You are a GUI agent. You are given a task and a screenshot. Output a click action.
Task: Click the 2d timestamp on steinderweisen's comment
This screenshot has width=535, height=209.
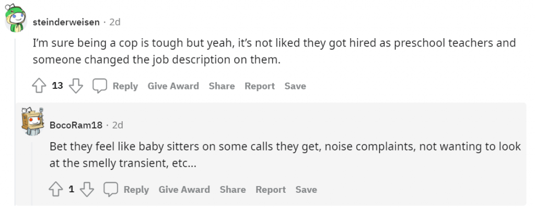[x=115, y=22]
